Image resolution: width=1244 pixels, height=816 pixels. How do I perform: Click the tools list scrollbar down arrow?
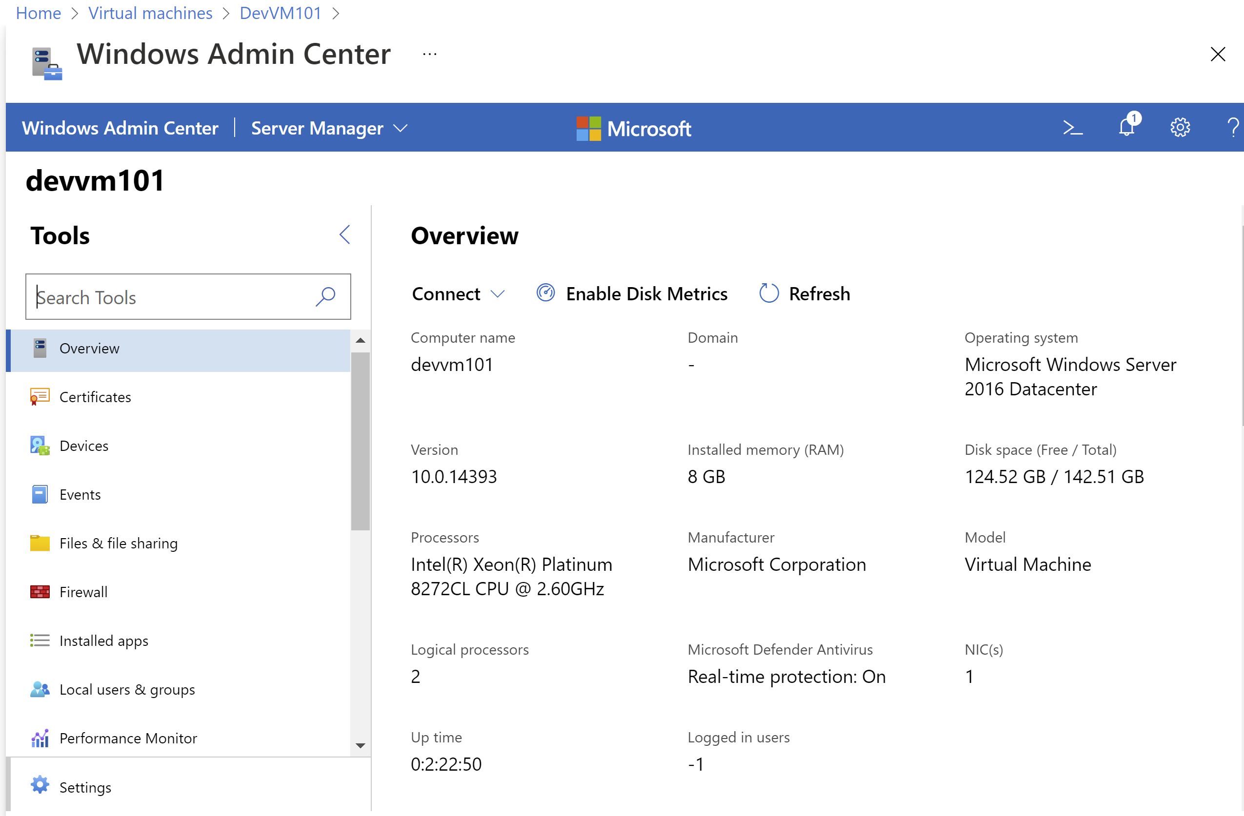[x=360, y=745]
